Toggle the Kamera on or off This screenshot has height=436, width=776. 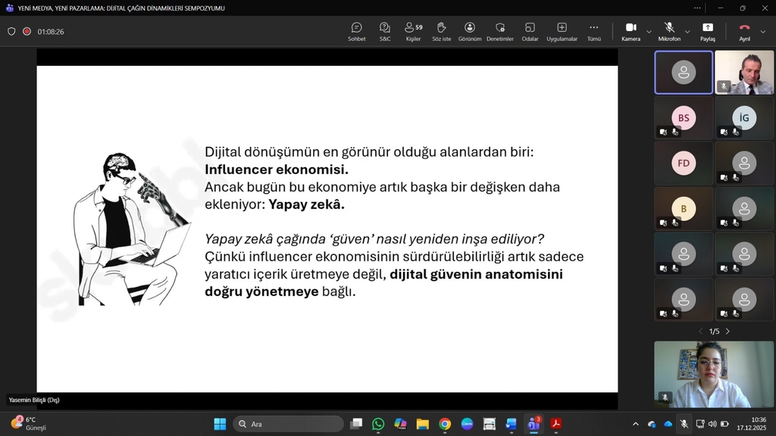630,31
